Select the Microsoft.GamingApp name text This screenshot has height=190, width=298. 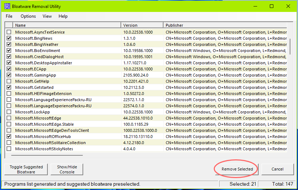click(x=35, y=75)
